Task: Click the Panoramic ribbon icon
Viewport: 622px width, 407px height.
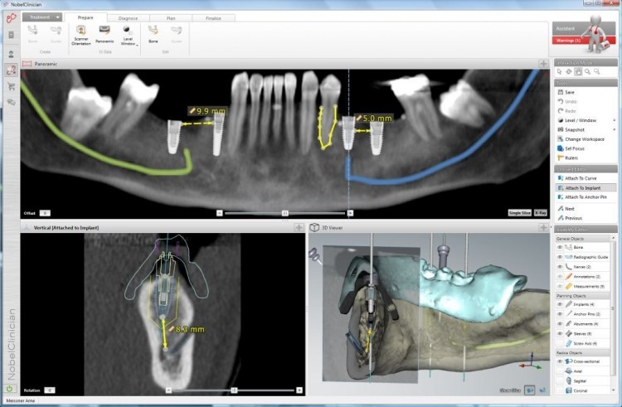Action: coord(104,35)
